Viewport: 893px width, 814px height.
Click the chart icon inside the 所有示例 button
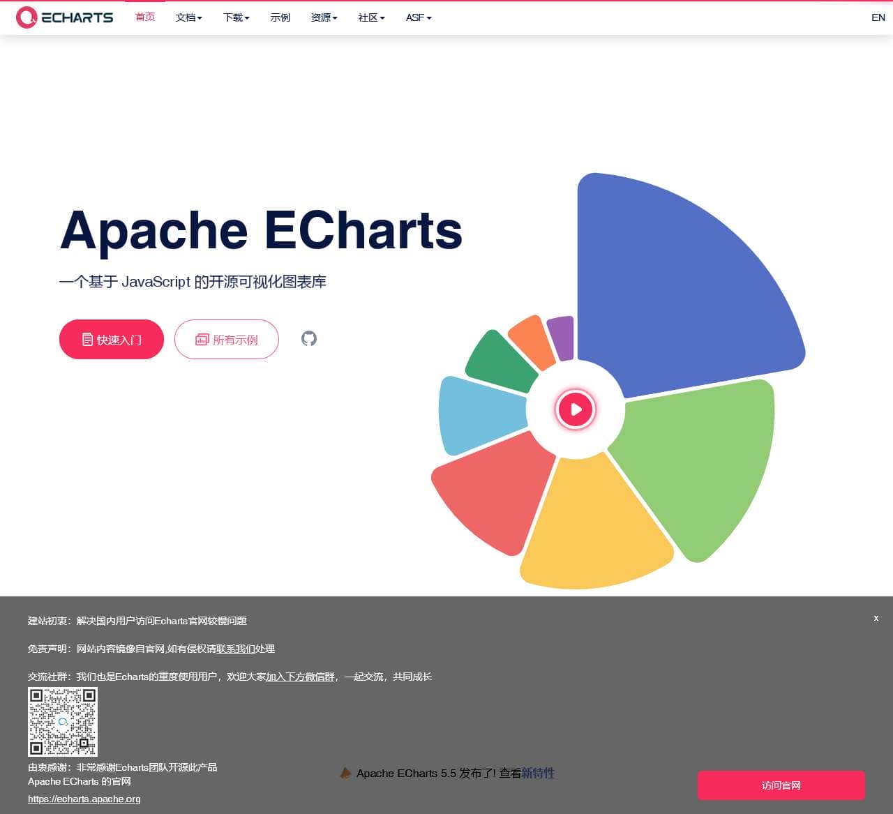pyautogui.click(x=202, y=340)
